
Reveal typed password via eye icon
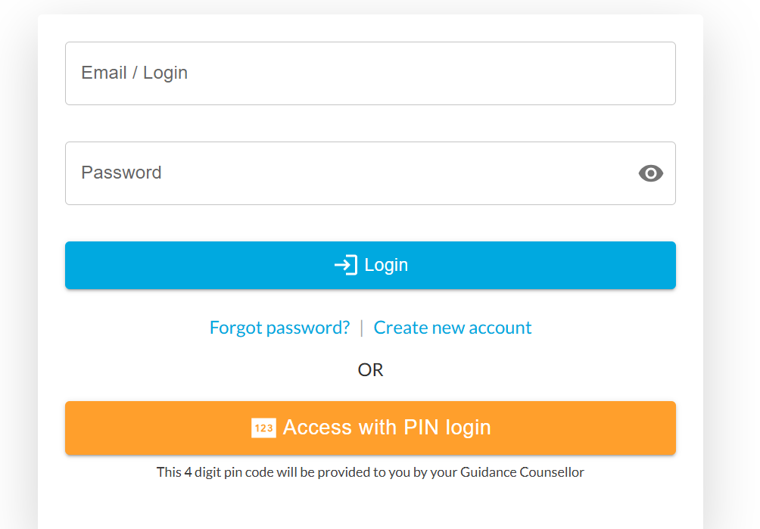[650, 173]
